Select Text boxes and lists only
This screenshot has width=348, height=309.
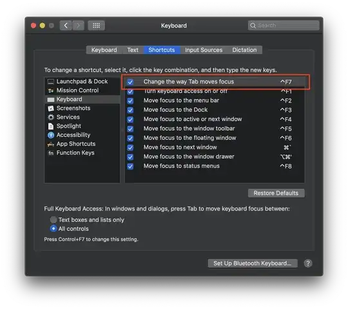(53, 220)
